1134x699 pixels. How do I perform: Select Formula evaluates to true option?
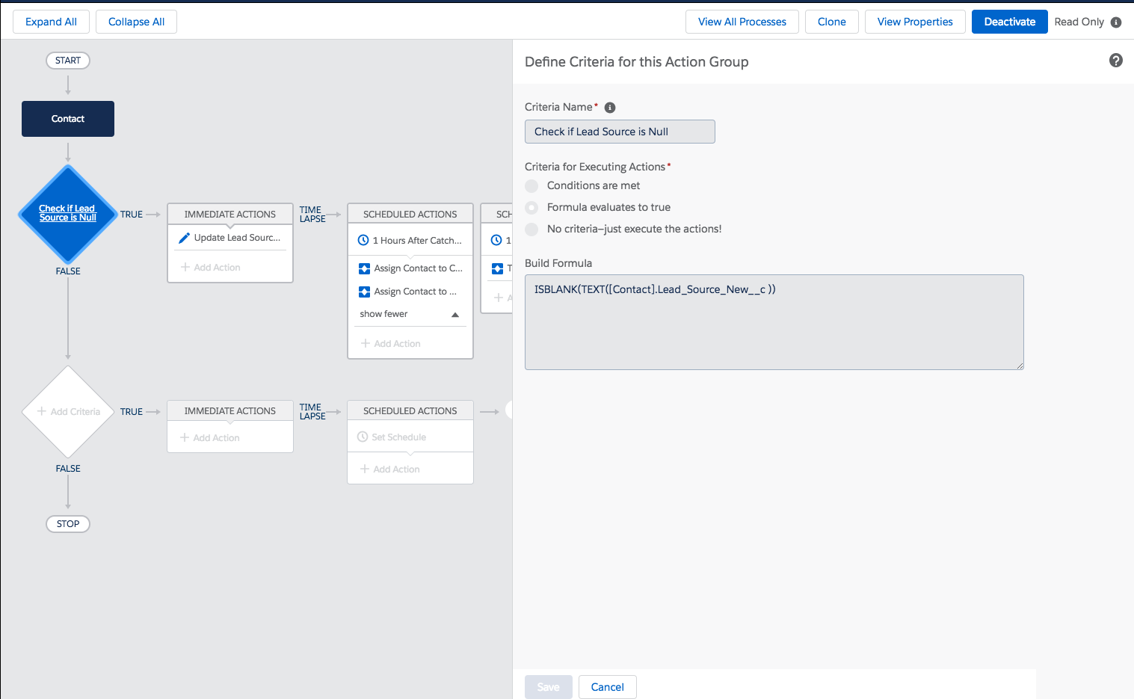click(x=531, y=208)
